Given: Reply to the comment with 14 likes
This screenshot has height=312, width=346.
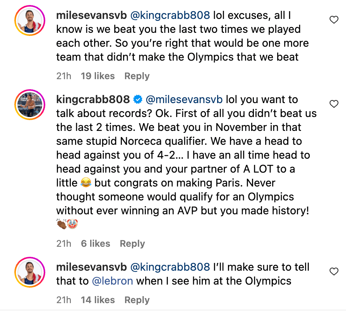Looking at the screenshot, I should click(137, 300).
